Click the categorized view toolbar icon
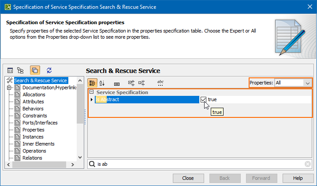 click(x=93, y=83)
